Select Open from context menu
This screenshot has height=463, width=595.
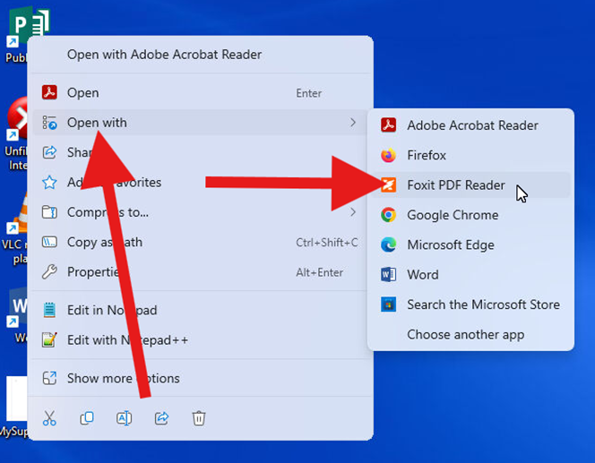point(82,93)
